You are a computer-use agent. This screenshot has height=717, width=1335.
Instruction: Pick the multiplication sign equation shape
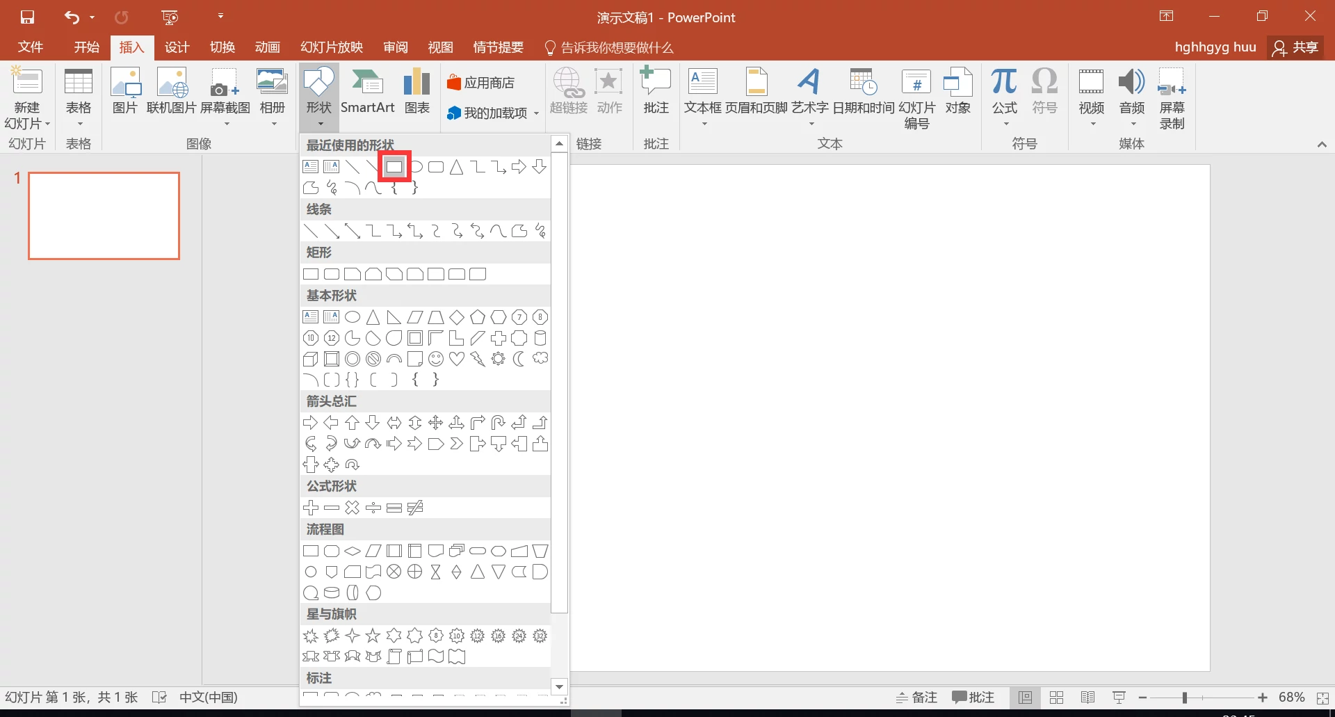coord(353,508)
